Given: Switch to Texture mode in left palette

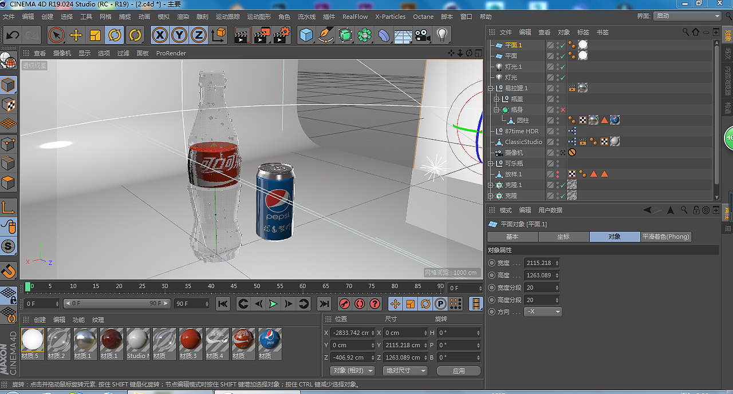Looking at the screenshot, I should [8, 105].
